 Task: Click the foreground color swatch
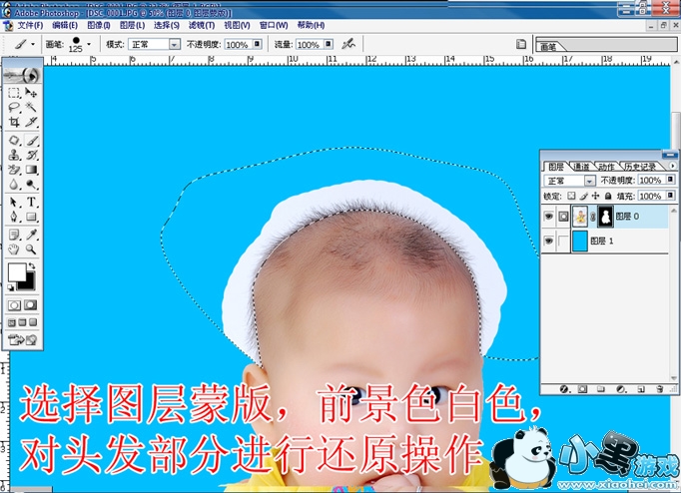click(x=17, y=272)
